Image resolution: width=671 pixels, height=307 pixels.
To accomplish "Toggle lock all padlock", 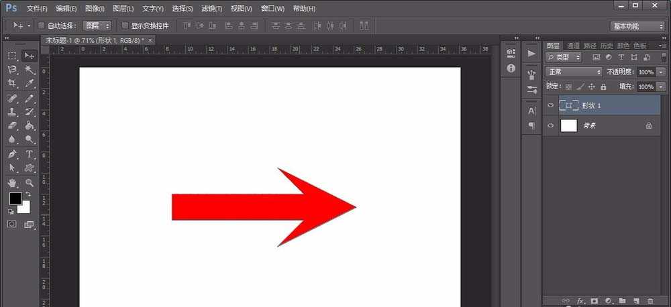I will coord(603,86).
